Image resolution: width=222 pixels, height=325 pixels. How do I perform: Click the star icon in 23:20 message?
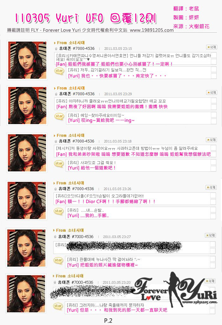58,306
